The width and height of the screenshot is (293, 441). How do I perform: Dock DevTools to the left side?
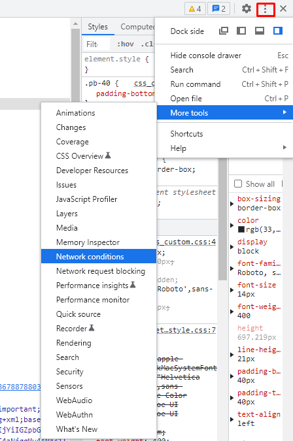(x=241, y=31)
